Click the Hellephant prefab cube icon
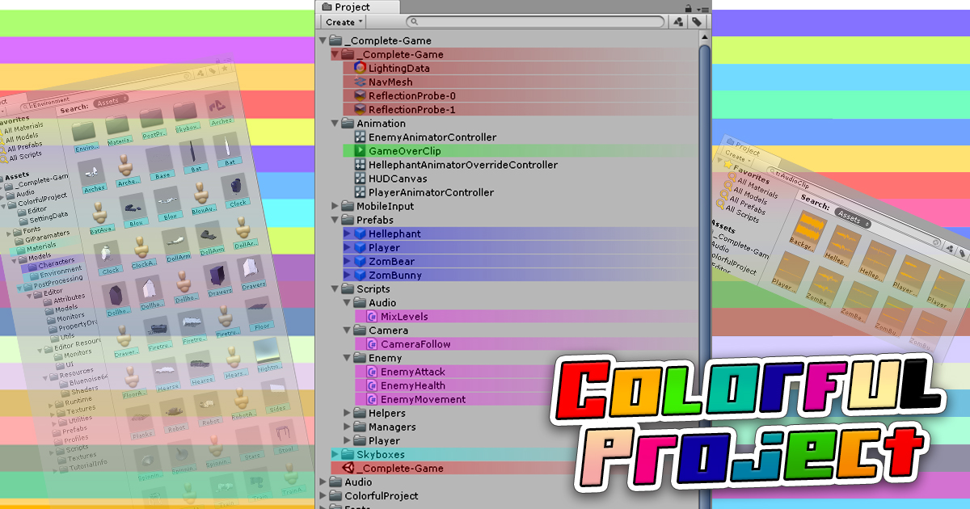Image resolution: width=970 pixels, height=509 pixels. [361, 233]
